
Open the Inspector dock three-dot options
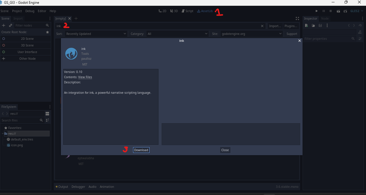pos(363,18)
